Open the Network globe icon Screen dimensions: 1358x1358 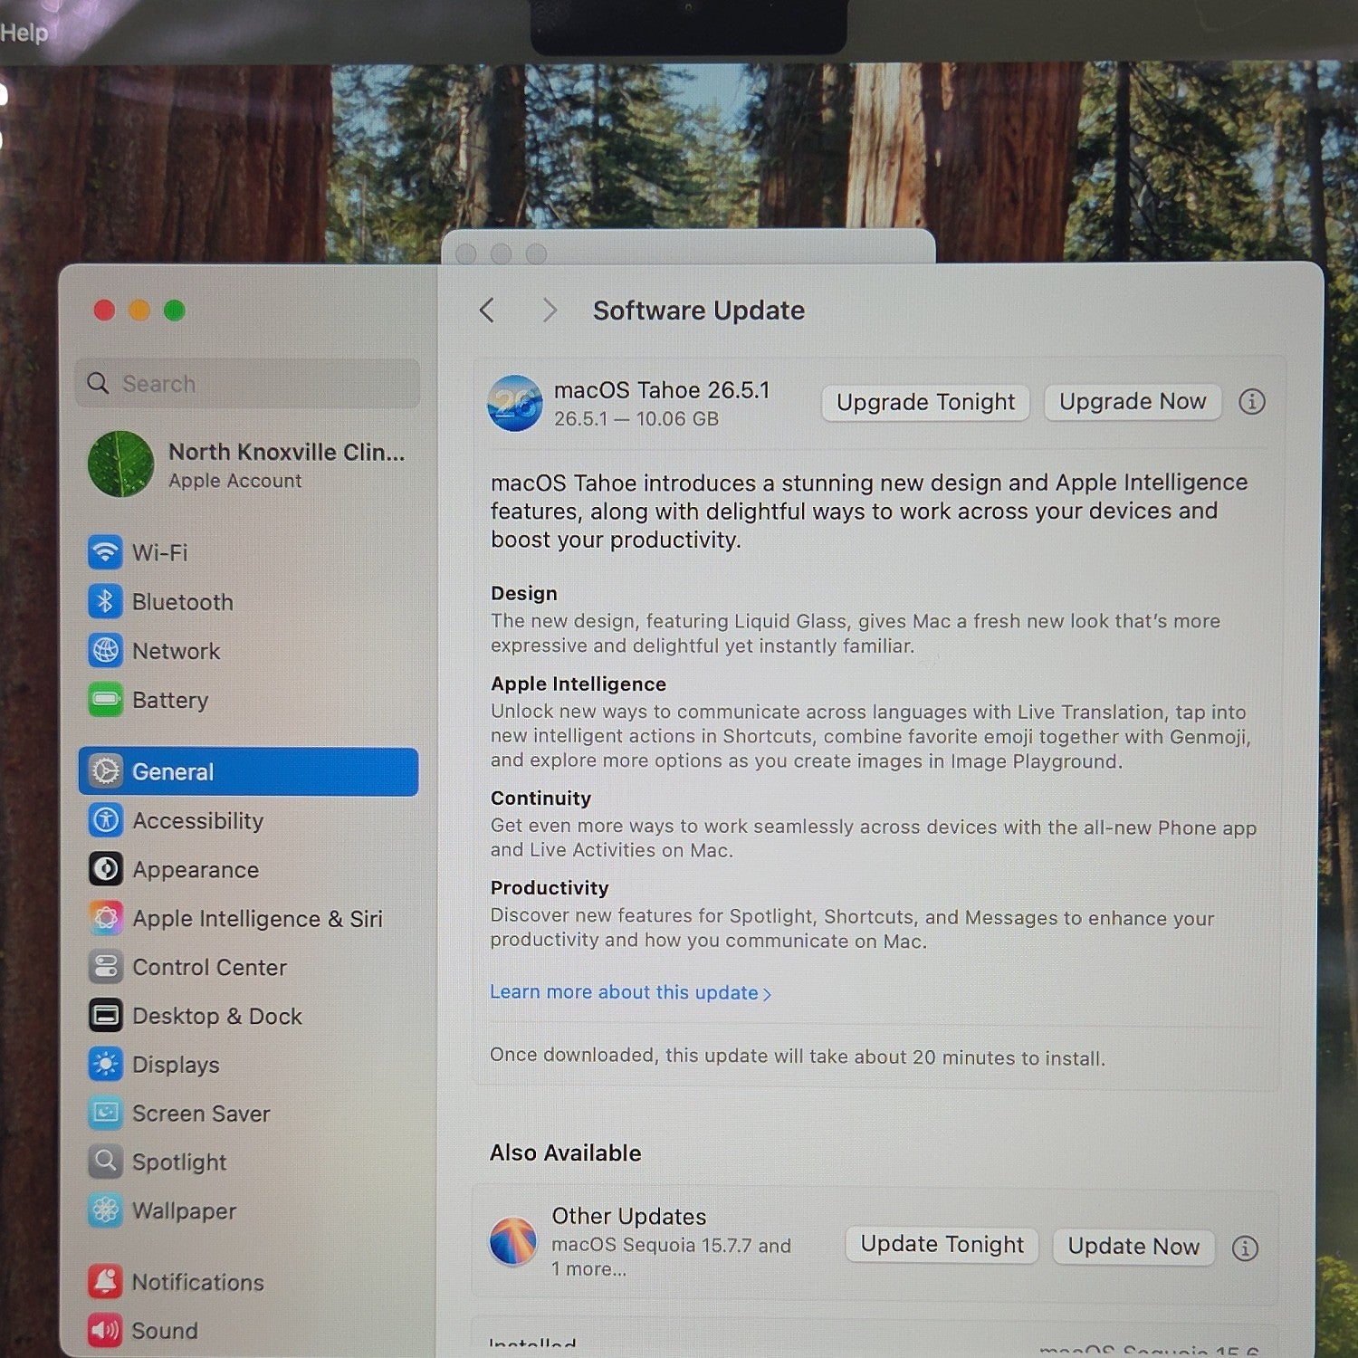click(105, 650)
